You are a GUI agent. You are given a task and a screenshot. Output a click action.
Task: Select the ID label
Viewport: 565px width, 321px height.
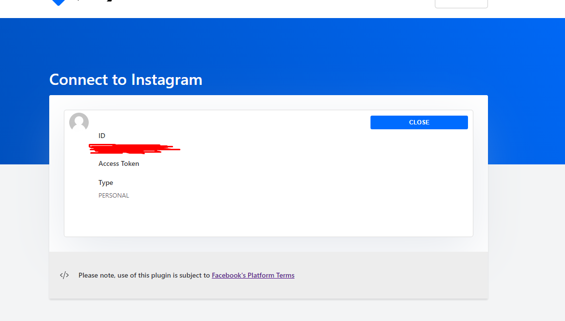coord(102,136)
